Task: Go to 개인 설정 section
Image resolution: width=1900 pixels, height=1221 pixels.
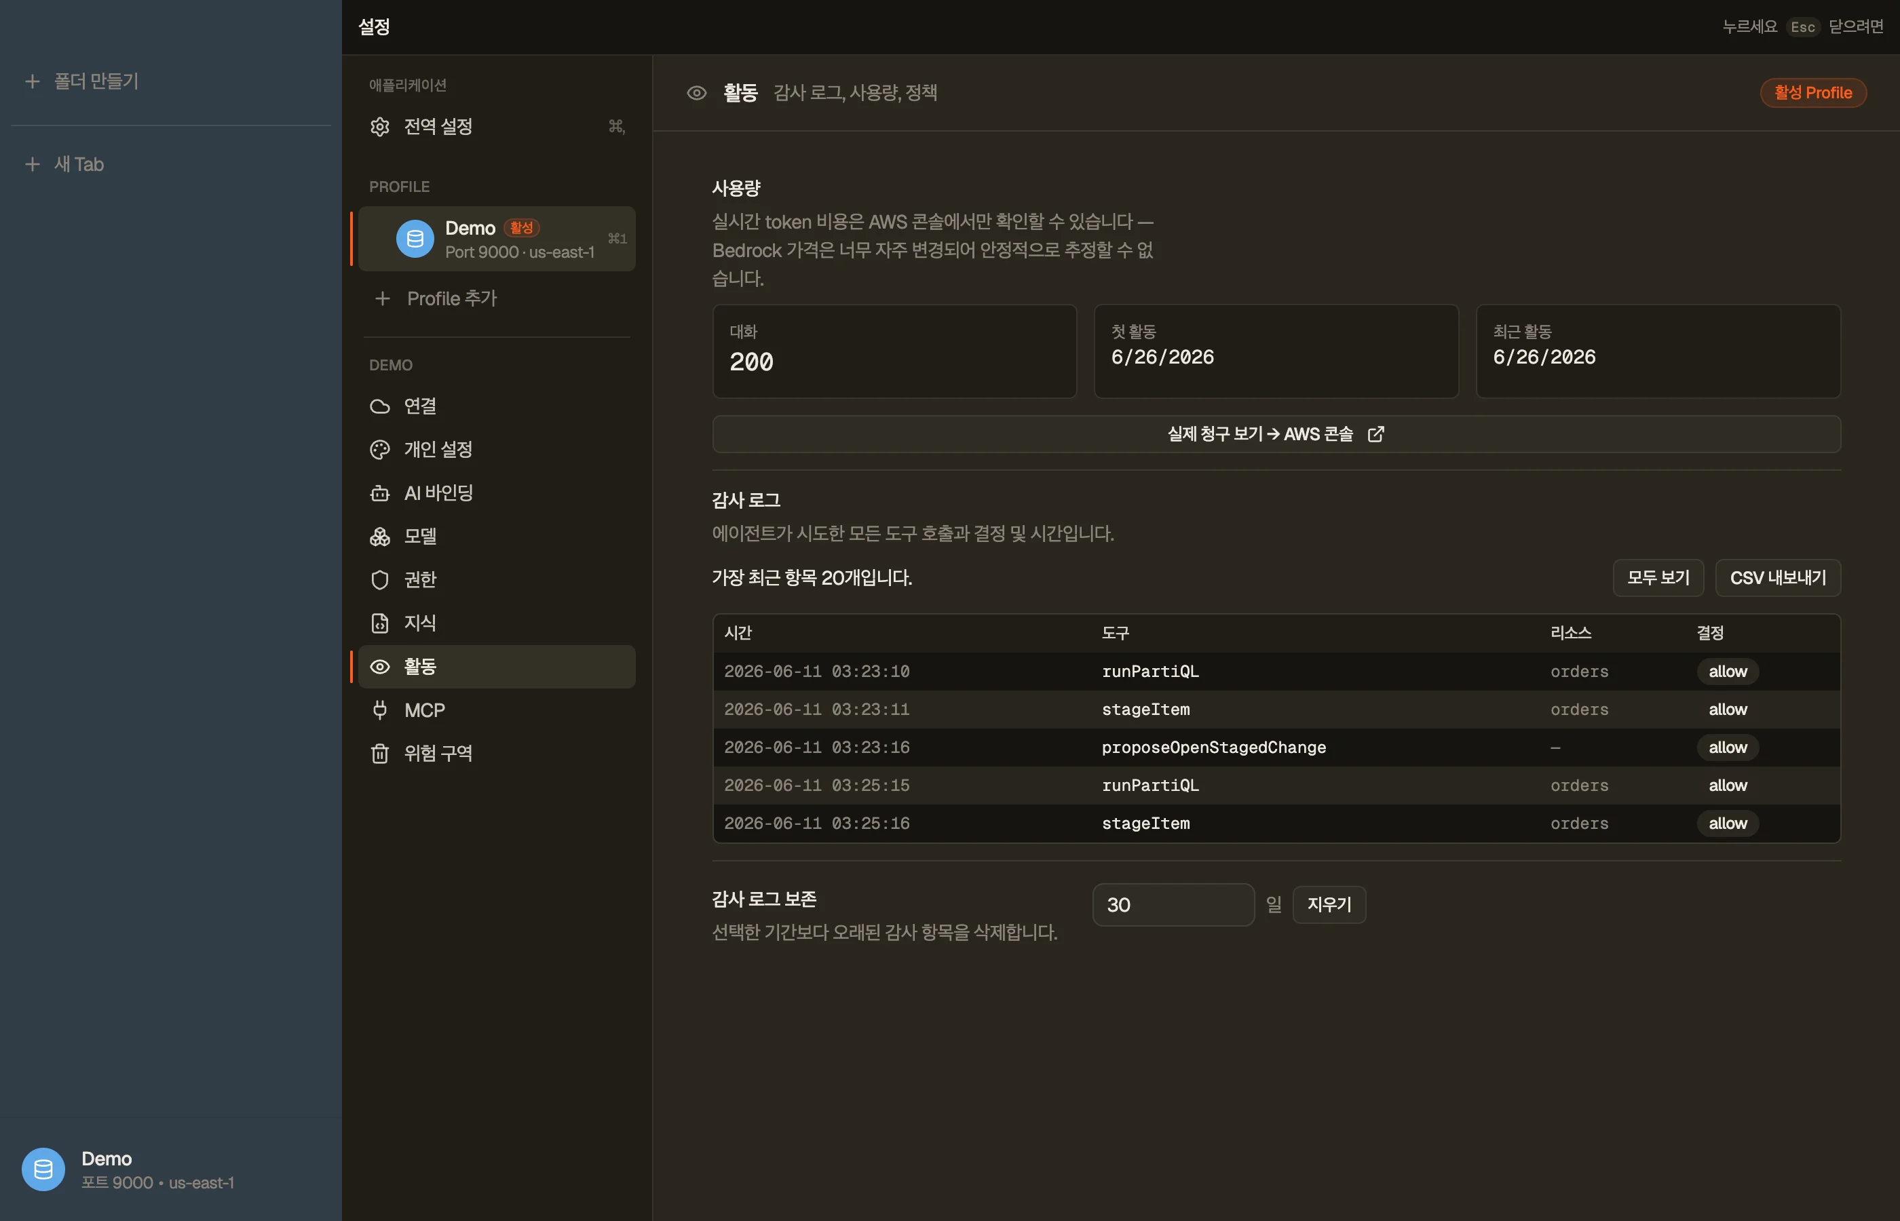Action: pos(497,450)
